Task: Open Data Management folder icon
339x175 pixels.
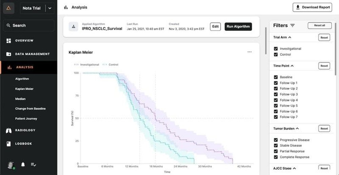Action: point(9,54)
